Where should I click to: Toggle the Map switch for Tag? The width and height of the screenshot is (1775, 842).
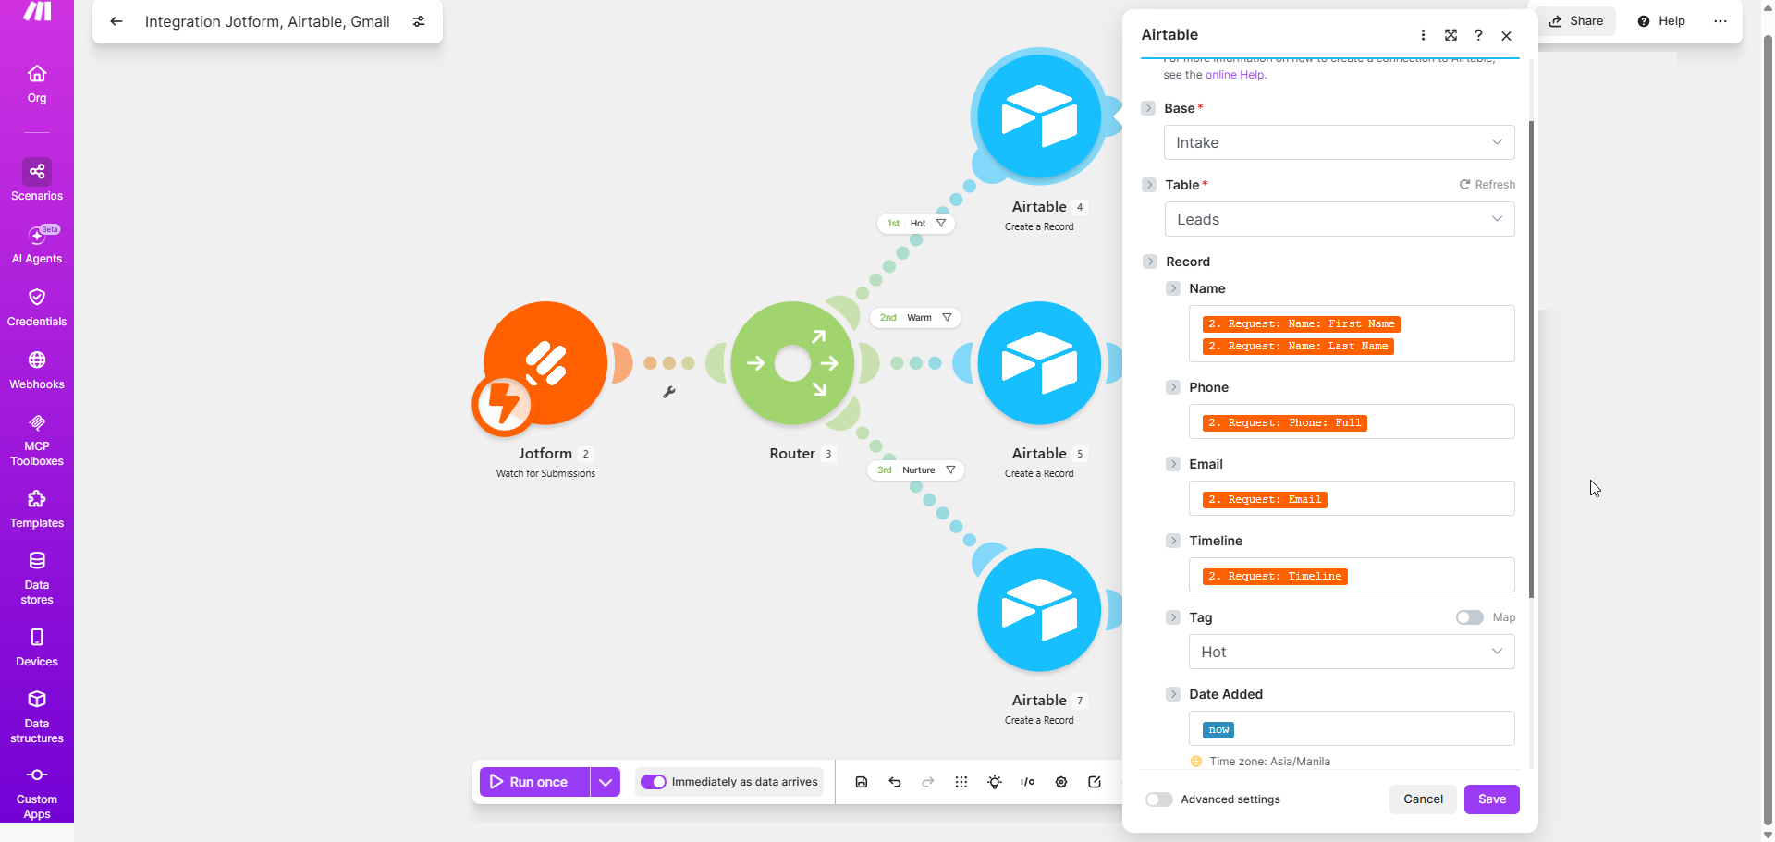(x=1469, y=617)
